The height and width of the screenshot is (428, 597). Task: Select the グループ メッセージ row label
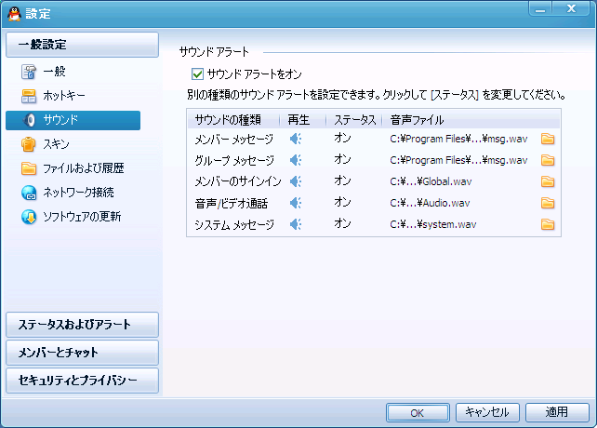click(x=234, y=160)
